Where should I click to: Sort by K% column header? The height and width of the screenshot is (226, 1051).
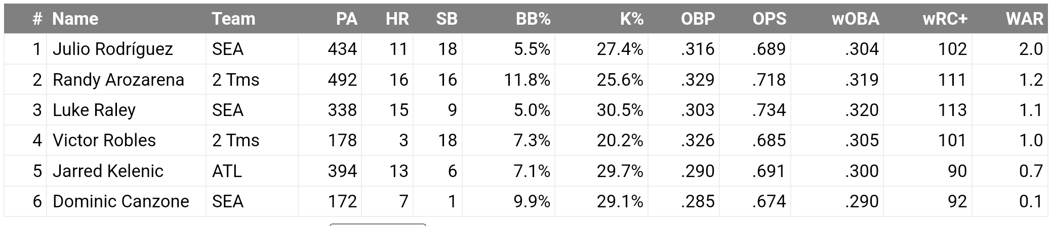coord(631,19)
